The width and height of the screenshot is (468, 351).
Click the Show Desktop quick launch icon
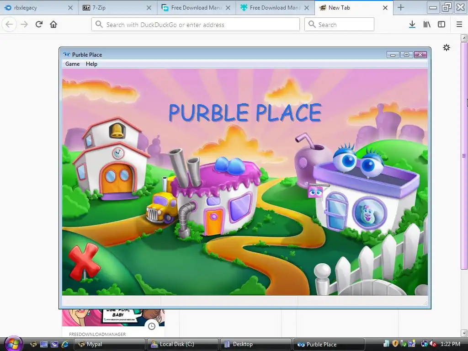(x=44, y=344)
